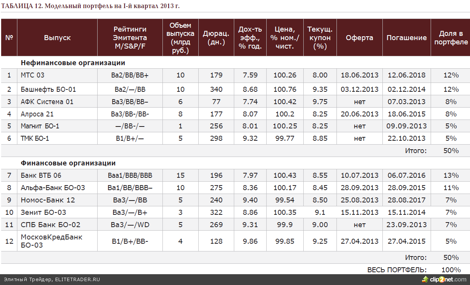Select the 'Башнефть БО-01' row name
Screen dimensions: 470x285
point(48,89)
